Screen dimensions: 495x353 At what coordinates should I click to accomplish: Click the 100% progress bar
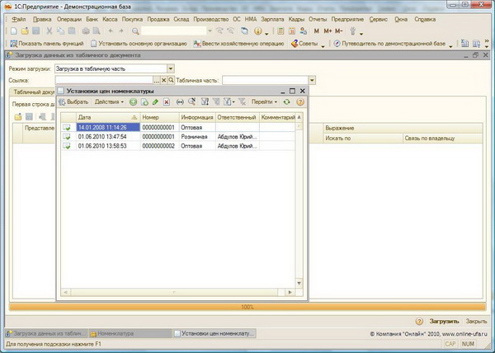point(247,307)
